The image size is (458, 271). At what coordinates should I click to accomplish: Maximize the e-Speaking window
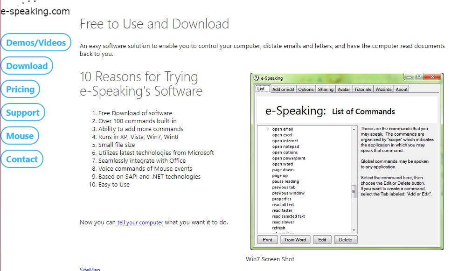tap(419, 77)
